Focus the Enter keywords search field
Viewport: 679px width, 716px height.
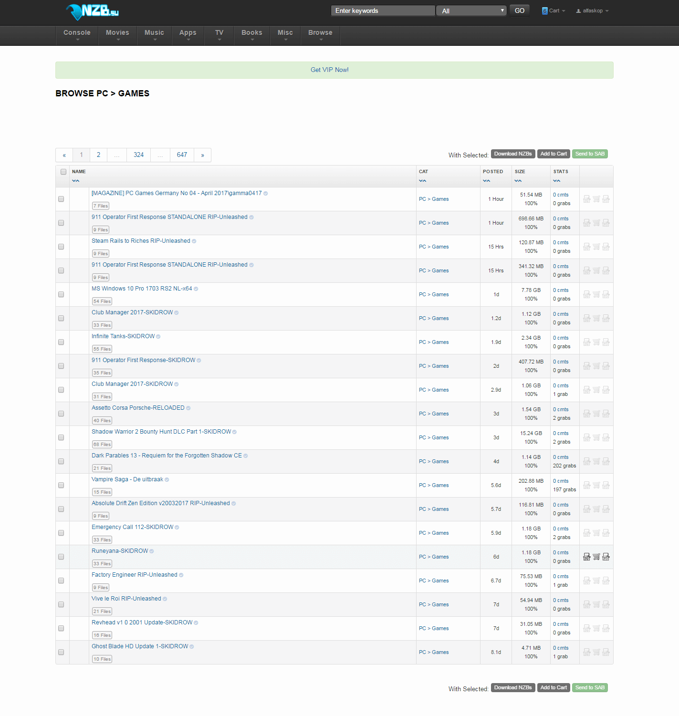[x=383, y=10]
